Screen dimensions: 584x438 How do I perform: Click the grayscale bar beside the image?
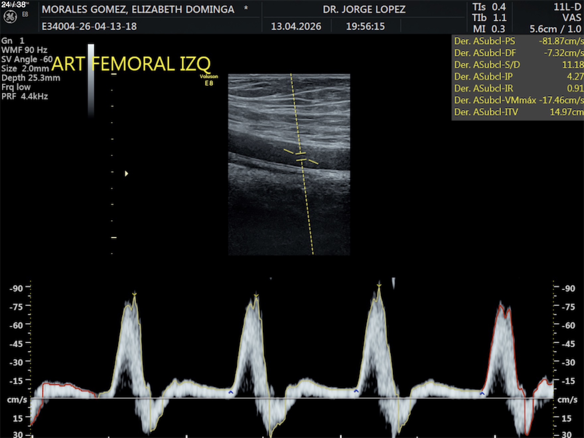click(91, 80)
